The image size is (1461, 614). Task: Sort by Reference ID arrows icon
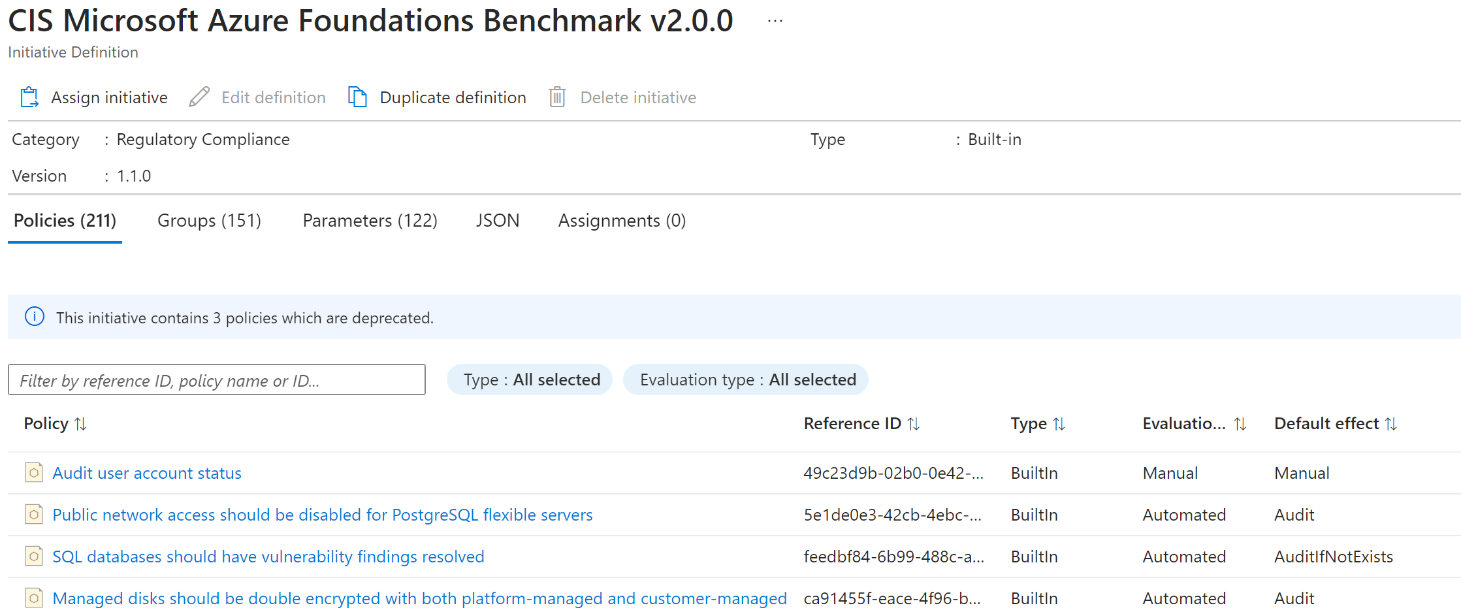click(914, 424)
